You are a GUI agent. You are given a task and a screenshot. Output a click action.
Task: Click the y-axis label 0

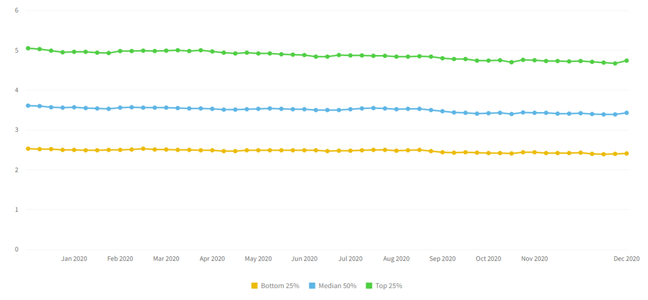(x=16, y=249)
